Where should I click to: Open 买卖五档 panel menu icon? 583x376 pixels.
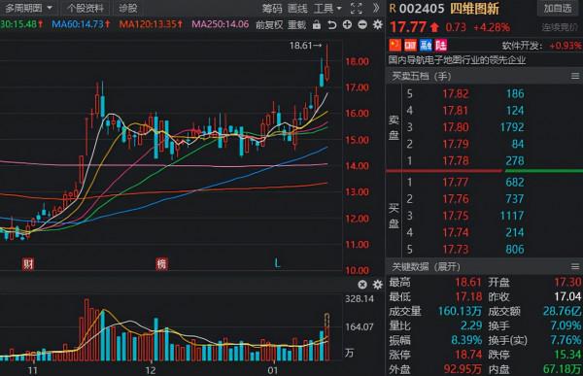[x=575, y=76]
